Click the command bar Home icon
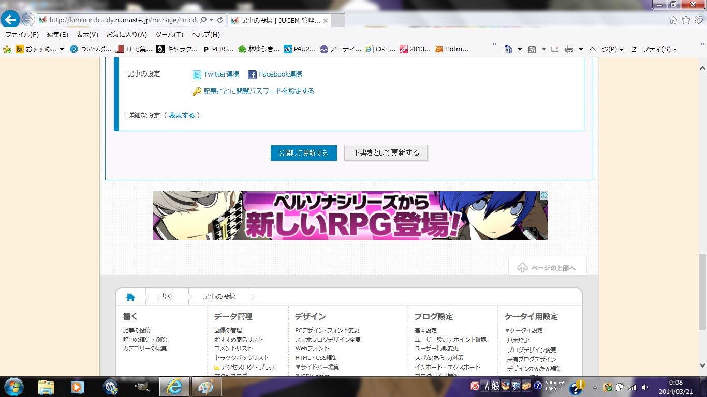Image resolution: width=707 pixels, height=397 pixels. pos(508,49)
